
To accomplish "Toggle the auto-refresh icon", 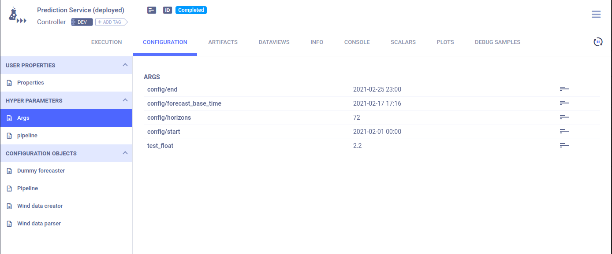I will (x=598, y=42).
